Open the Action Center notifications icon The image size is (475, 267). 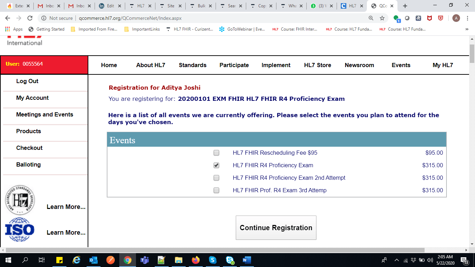click(x=464, y=260)
